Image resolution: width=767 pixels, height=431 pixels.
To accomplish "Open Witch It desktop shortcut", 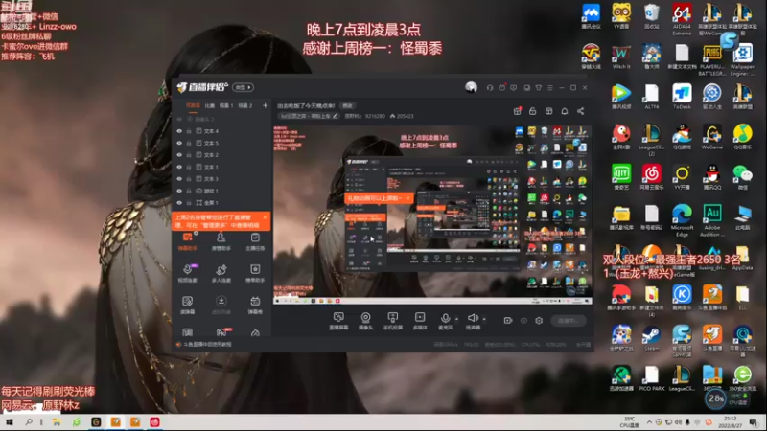I will coord(621,57).
